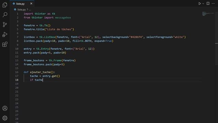The height and width of the screenshot is (123, 218).
Task: Click the word messagebox on line 2
Action: tap(63, 18)
